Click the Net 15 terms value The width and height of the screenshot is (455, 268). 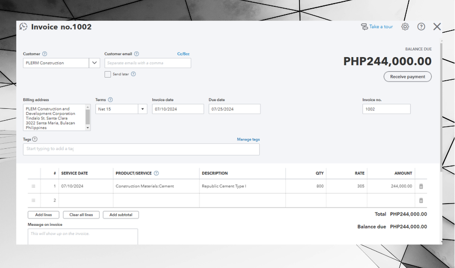(117, 109)
